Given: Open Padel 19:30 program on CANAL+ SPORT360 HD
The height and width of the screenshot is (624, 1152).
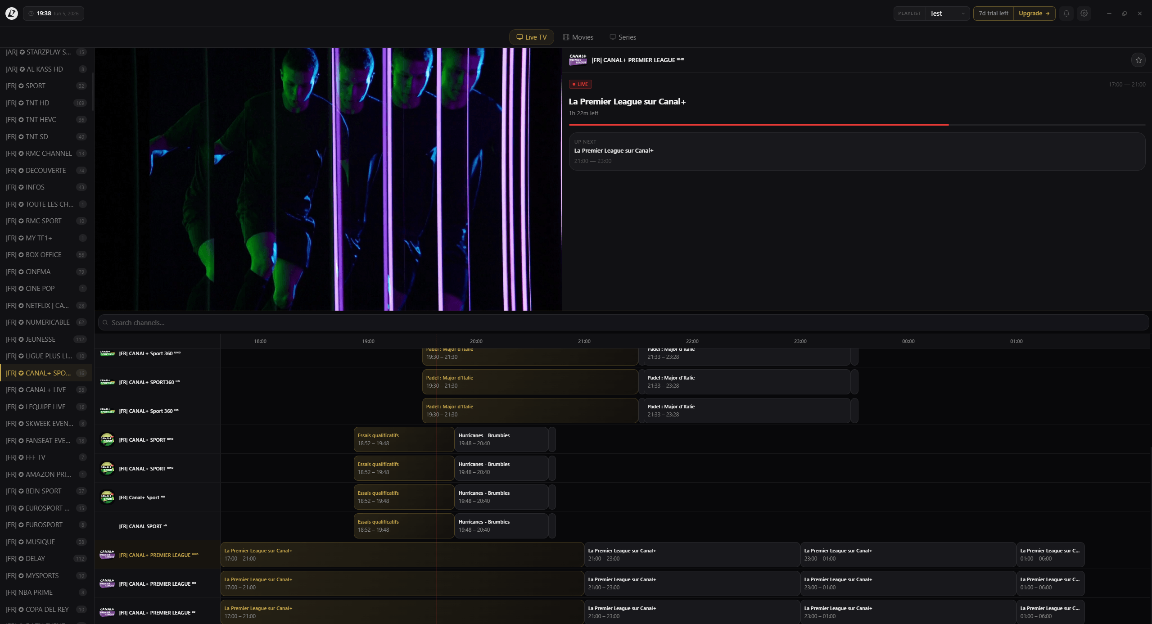Looking at the screenshot, I should [530, 382].
